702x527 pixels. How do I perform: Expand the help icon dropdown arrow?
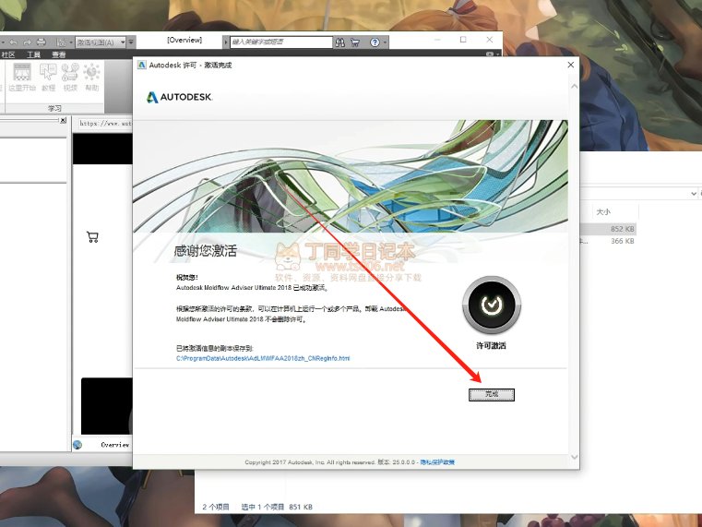(x=384, y=42)
